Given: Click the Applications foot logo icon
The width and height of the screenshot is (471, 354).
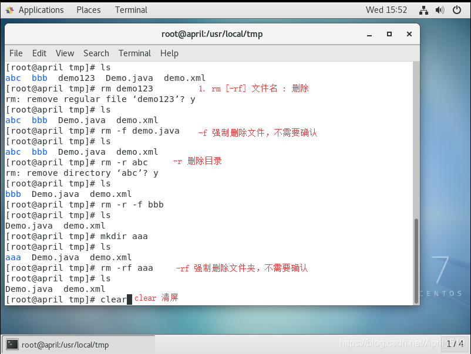Looking at the screenshot, I should [9, 10].
